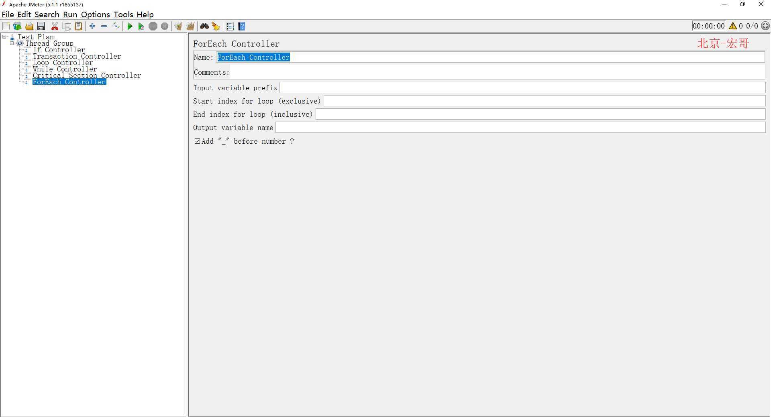Image resolution: width=771 pixels, height=417 pixels.
Task: Collapse the Thread Group tree node
Action: (x=12, y=43)
